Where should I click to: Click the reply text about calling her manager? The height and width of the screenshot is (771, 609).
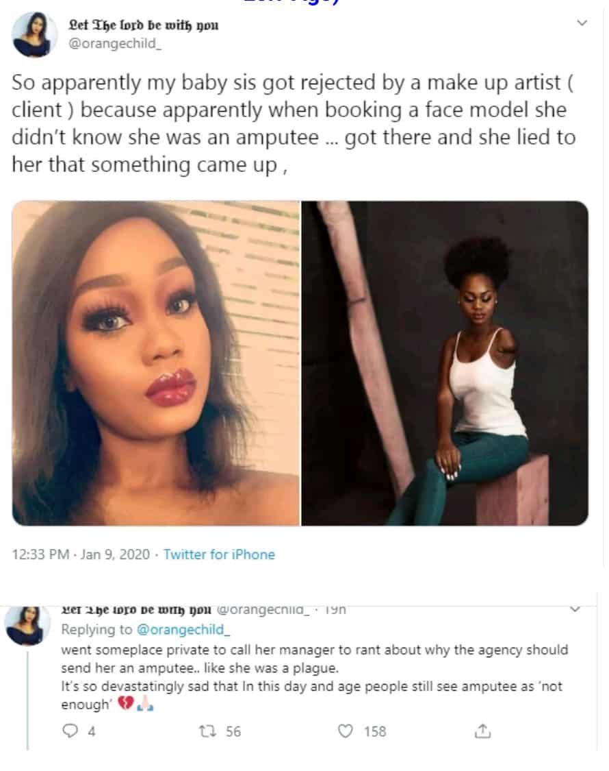[x=315, y=657]
